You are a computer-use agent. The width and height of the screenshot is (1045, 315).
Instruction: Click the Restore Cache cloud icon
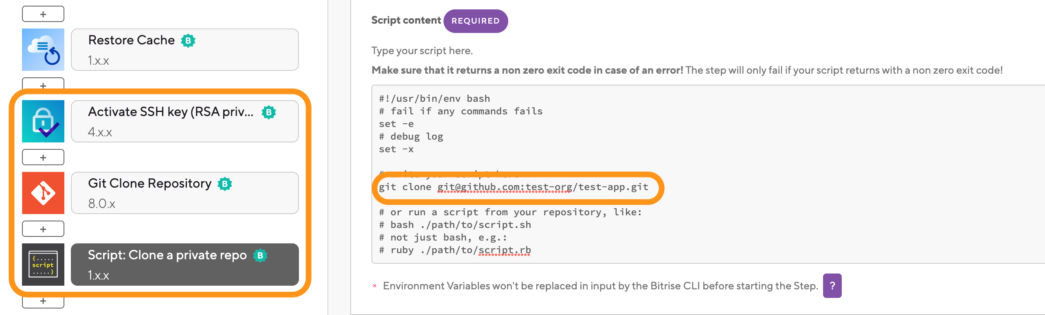(x=43, y=50)
